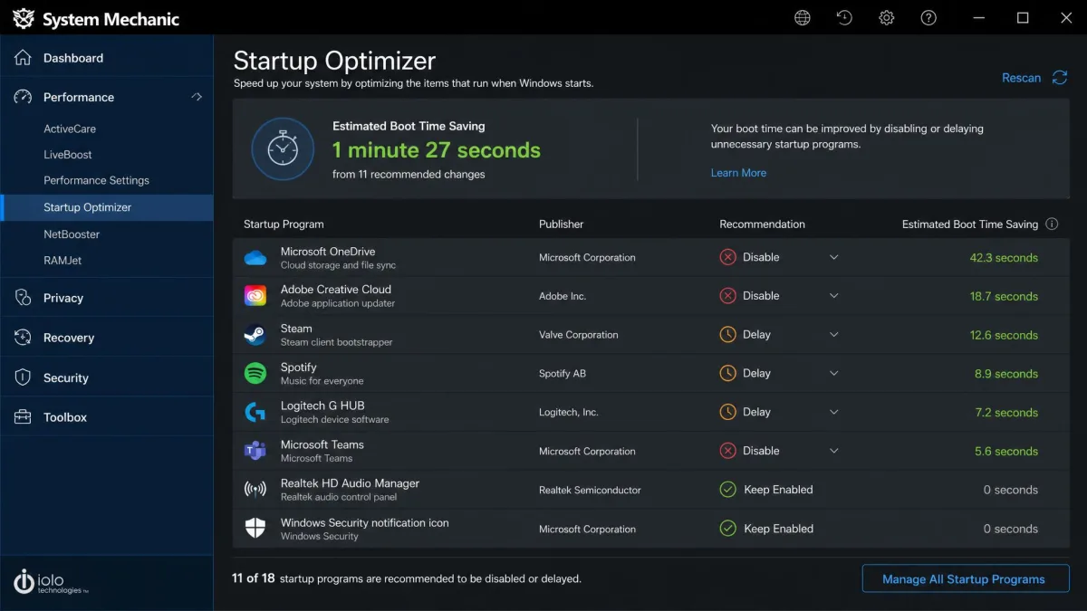Click Keep Enabled for Windows Security

(778, 529)
